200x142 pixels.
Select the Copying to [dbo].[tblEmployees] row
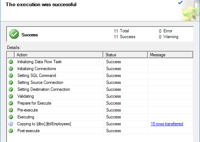100,124
